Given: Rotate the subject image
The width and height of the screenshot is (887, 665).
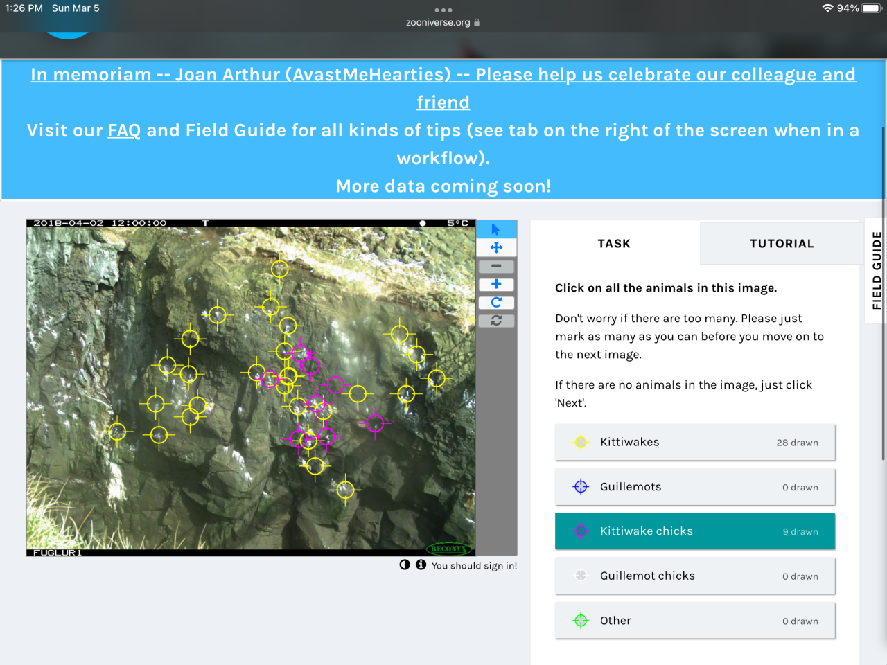Looking at the screenshot, I should point(496,302).
